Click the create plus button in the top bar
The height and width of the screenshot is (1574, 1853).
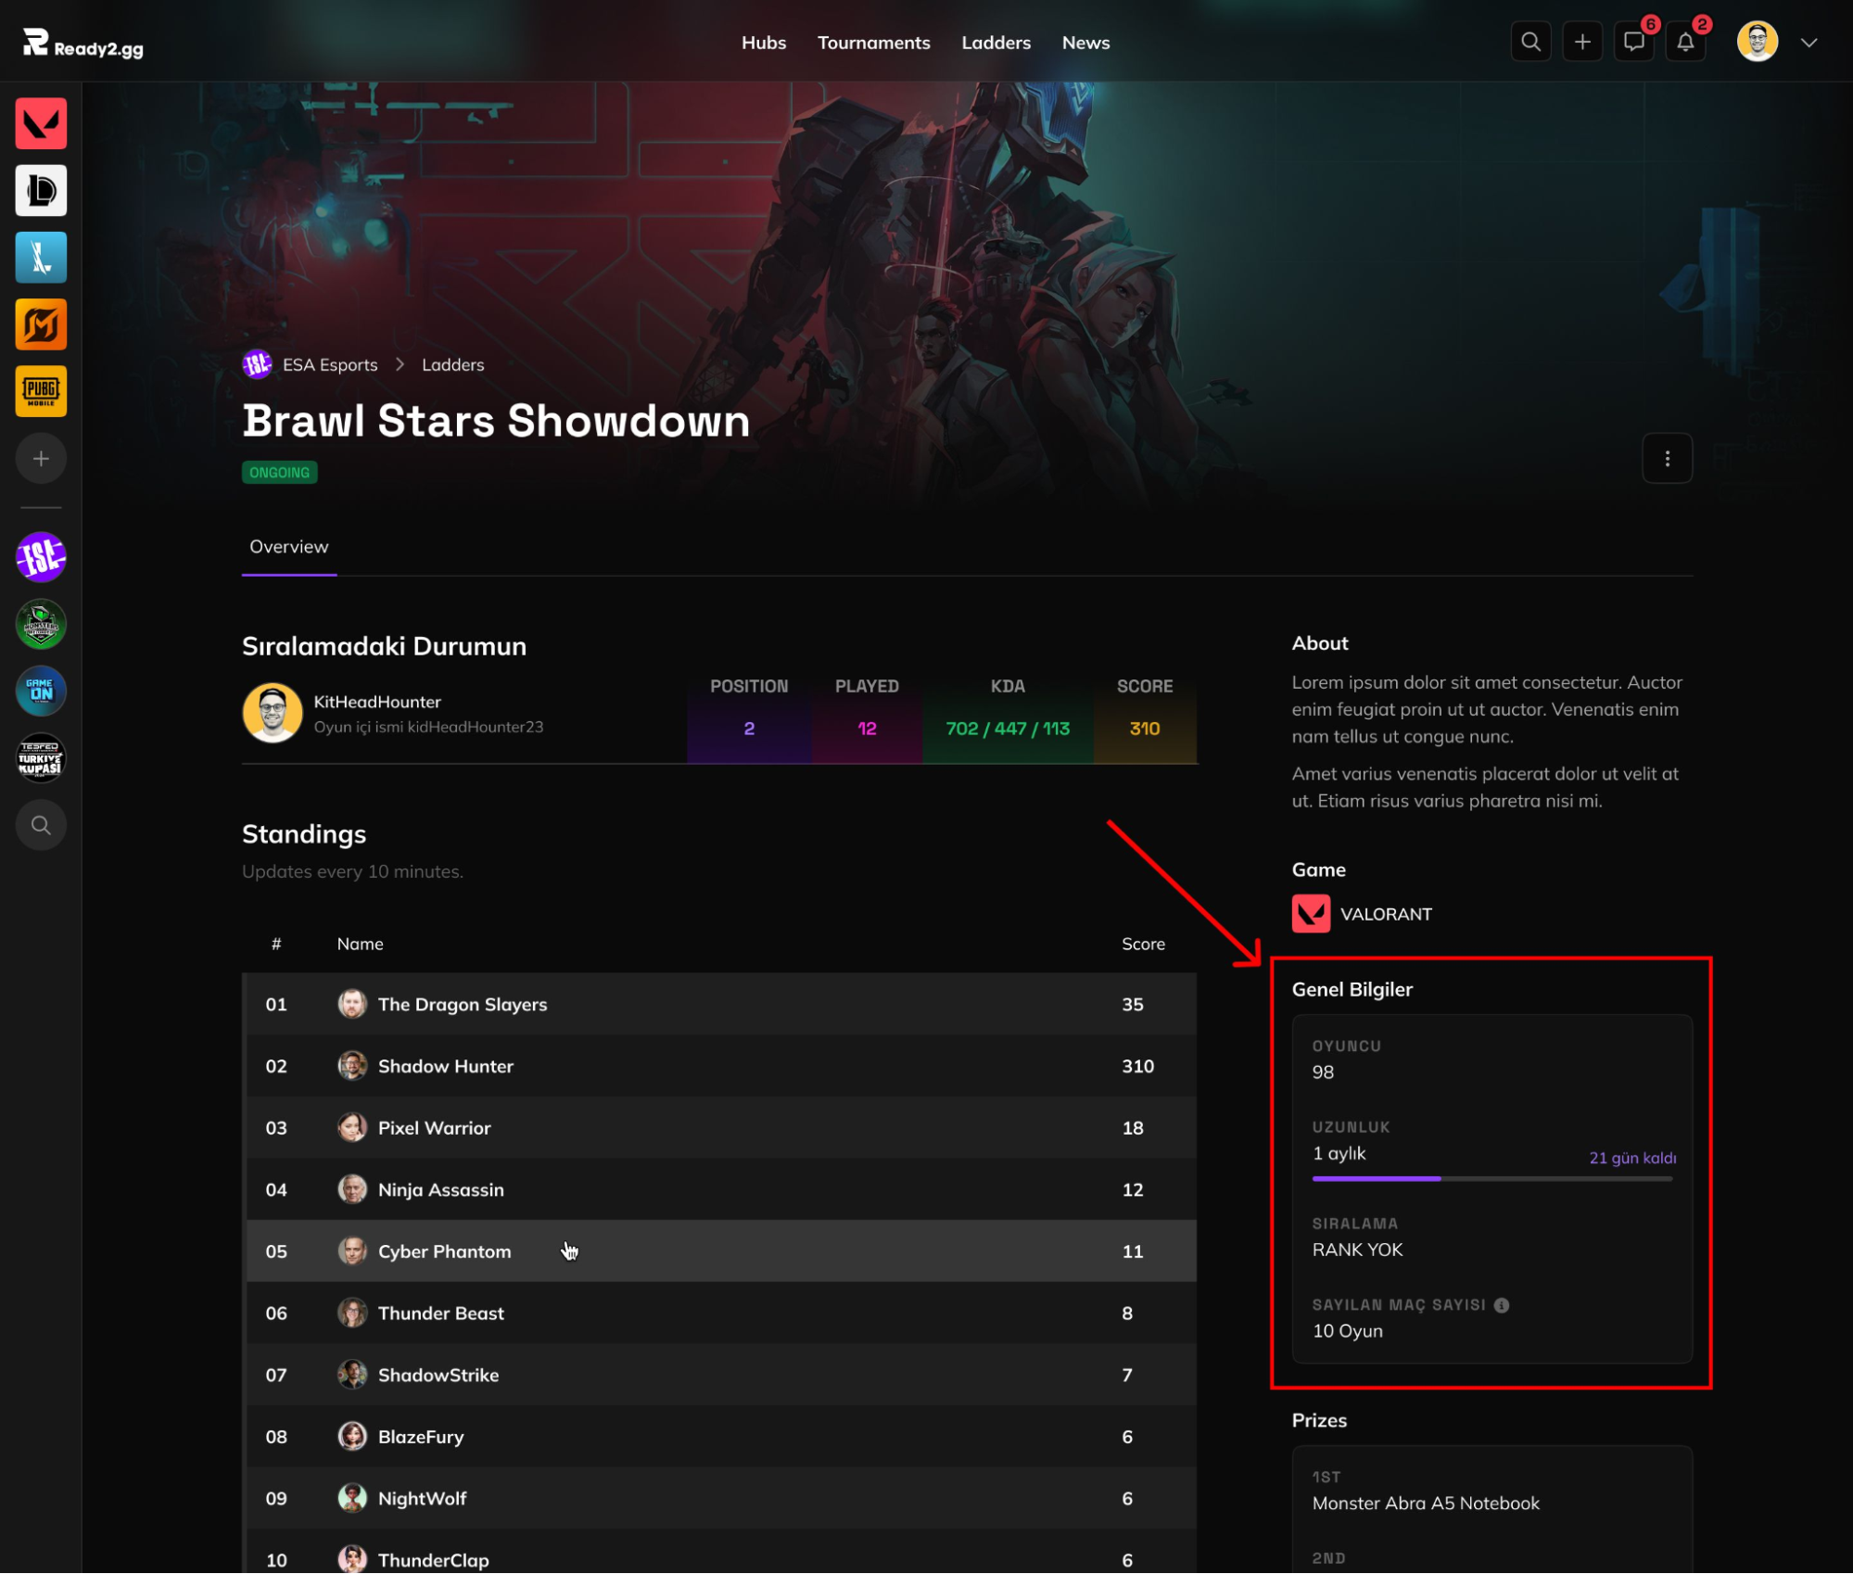pyautogui.click(x=1582, y=42)
